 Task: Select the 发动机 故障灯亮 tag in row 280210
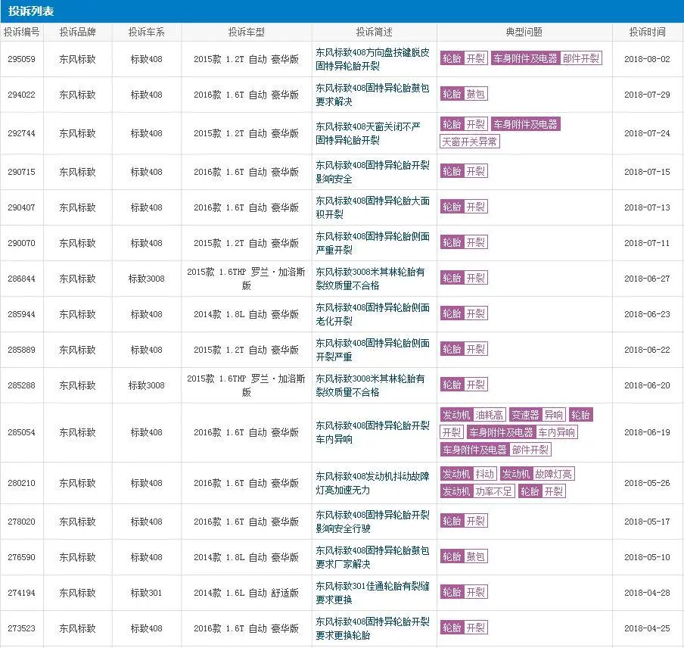click(537, 474)
